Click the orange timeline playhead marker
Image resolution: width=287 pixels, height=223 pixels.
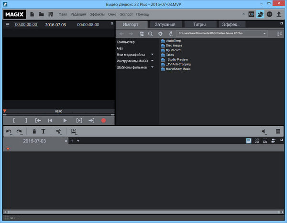click(x=8, y=149)
